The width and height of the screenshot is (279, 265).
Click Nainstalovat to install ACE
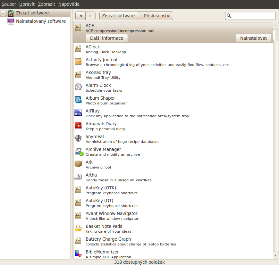coord(253,38)
